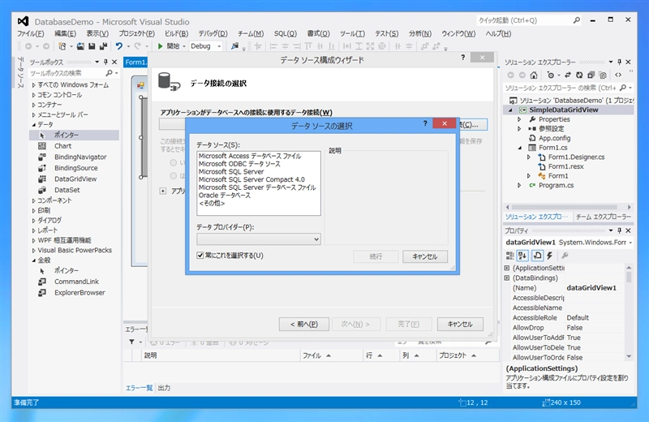
Task: Click the filter funnel icon in Error List
Action: pyautogui.click(x=131, y=342)
